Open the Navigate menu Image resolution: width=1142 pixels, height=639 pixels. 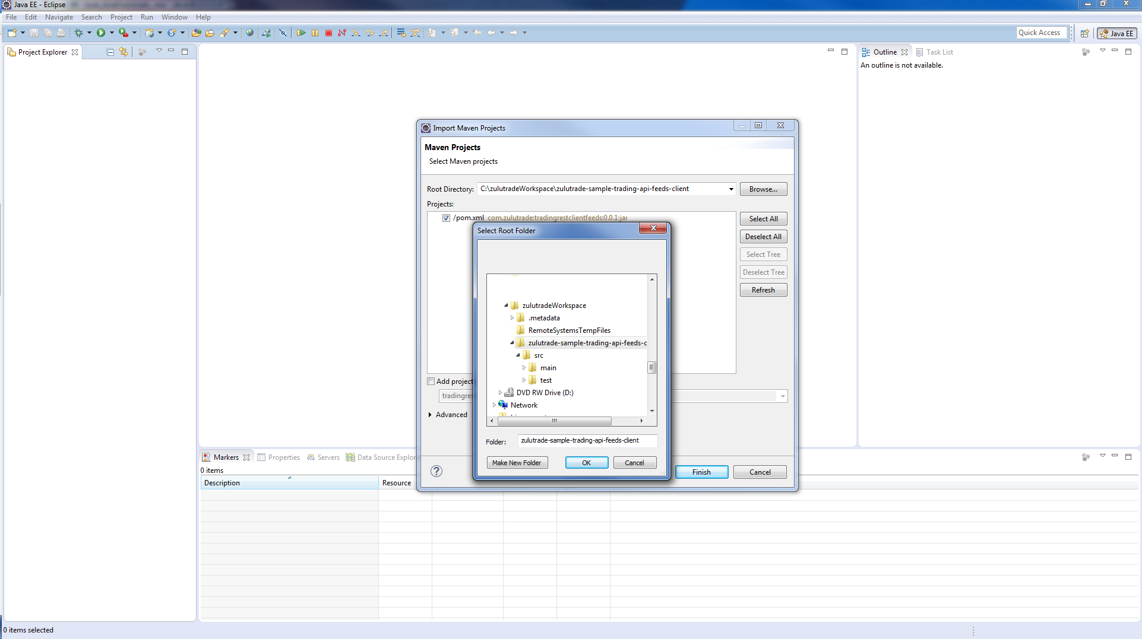(x=59, y=17)
